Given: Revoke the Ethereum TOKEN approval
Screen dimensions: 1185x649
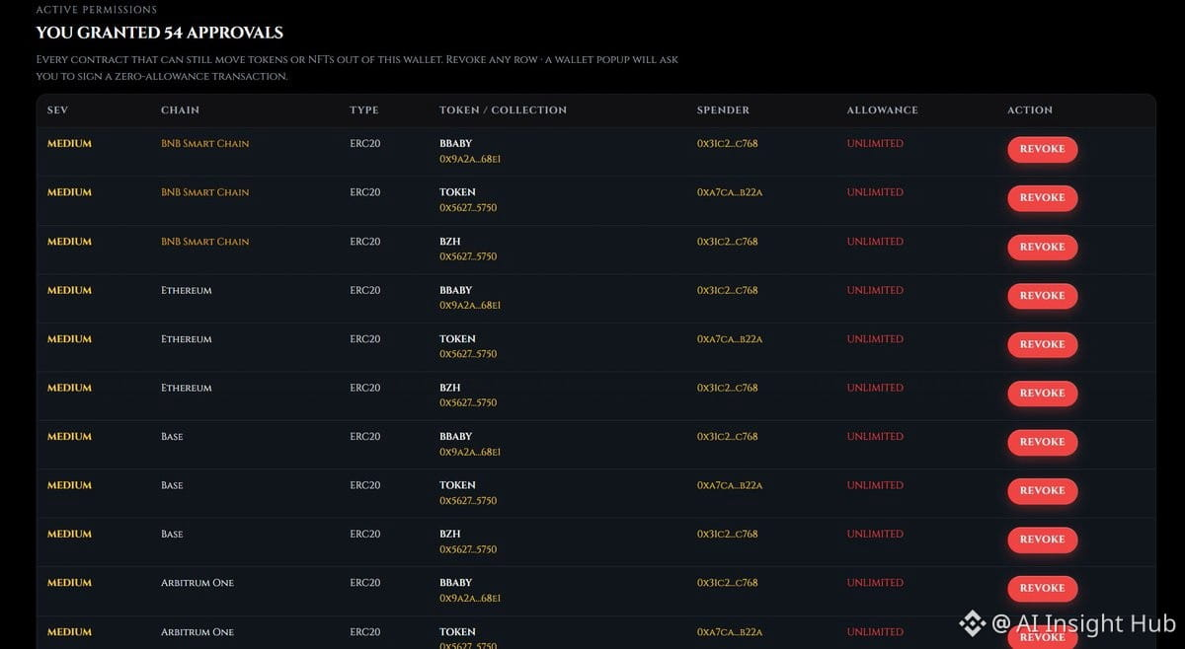Looking at the screenshot, I should point(1042,344).
